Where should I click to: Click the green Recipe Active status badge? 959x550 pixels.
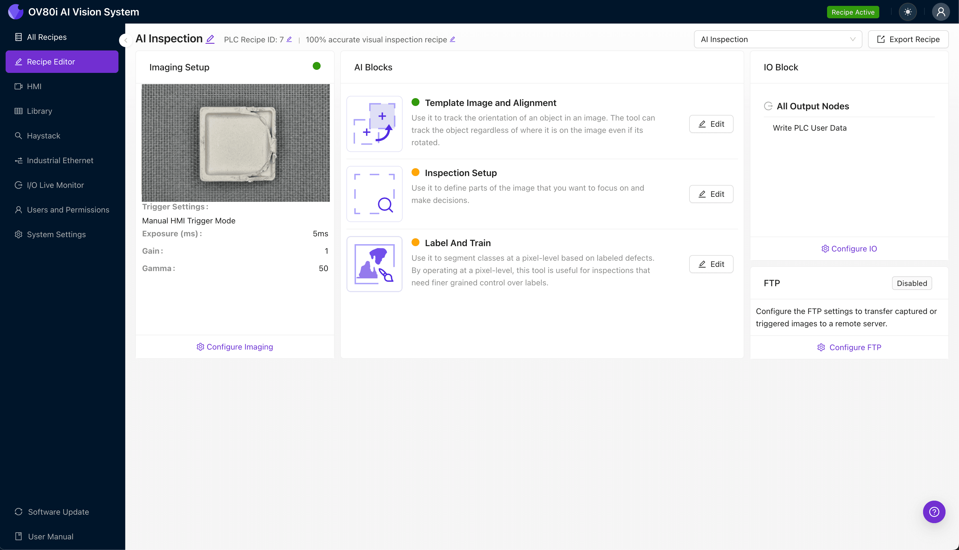[853, 12]
